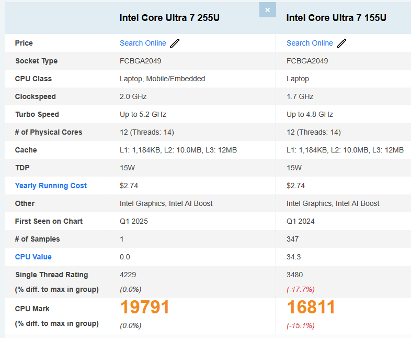Click the red -17.7% difference value
The height and width of the screenshot is (338, 411).
pyautogui.click(x=301, y=289)
